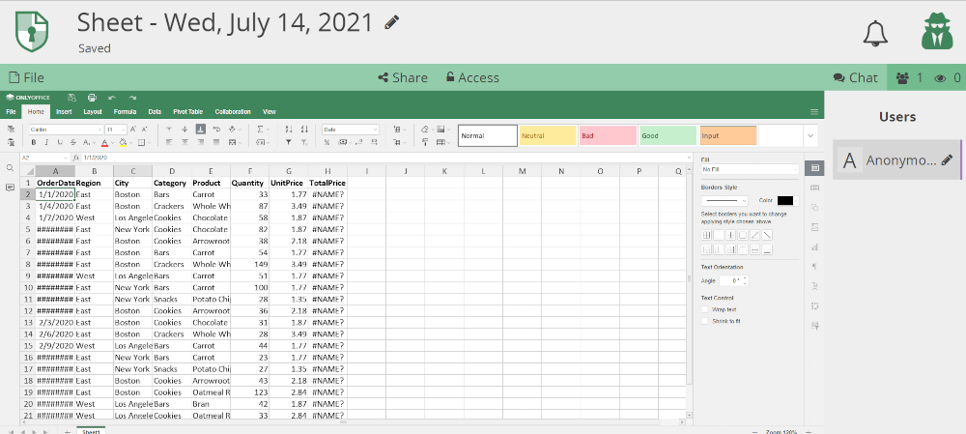The width and height of the screenshot is (966, 434).
Task: Toggle bold formatting
Action: 34,142
